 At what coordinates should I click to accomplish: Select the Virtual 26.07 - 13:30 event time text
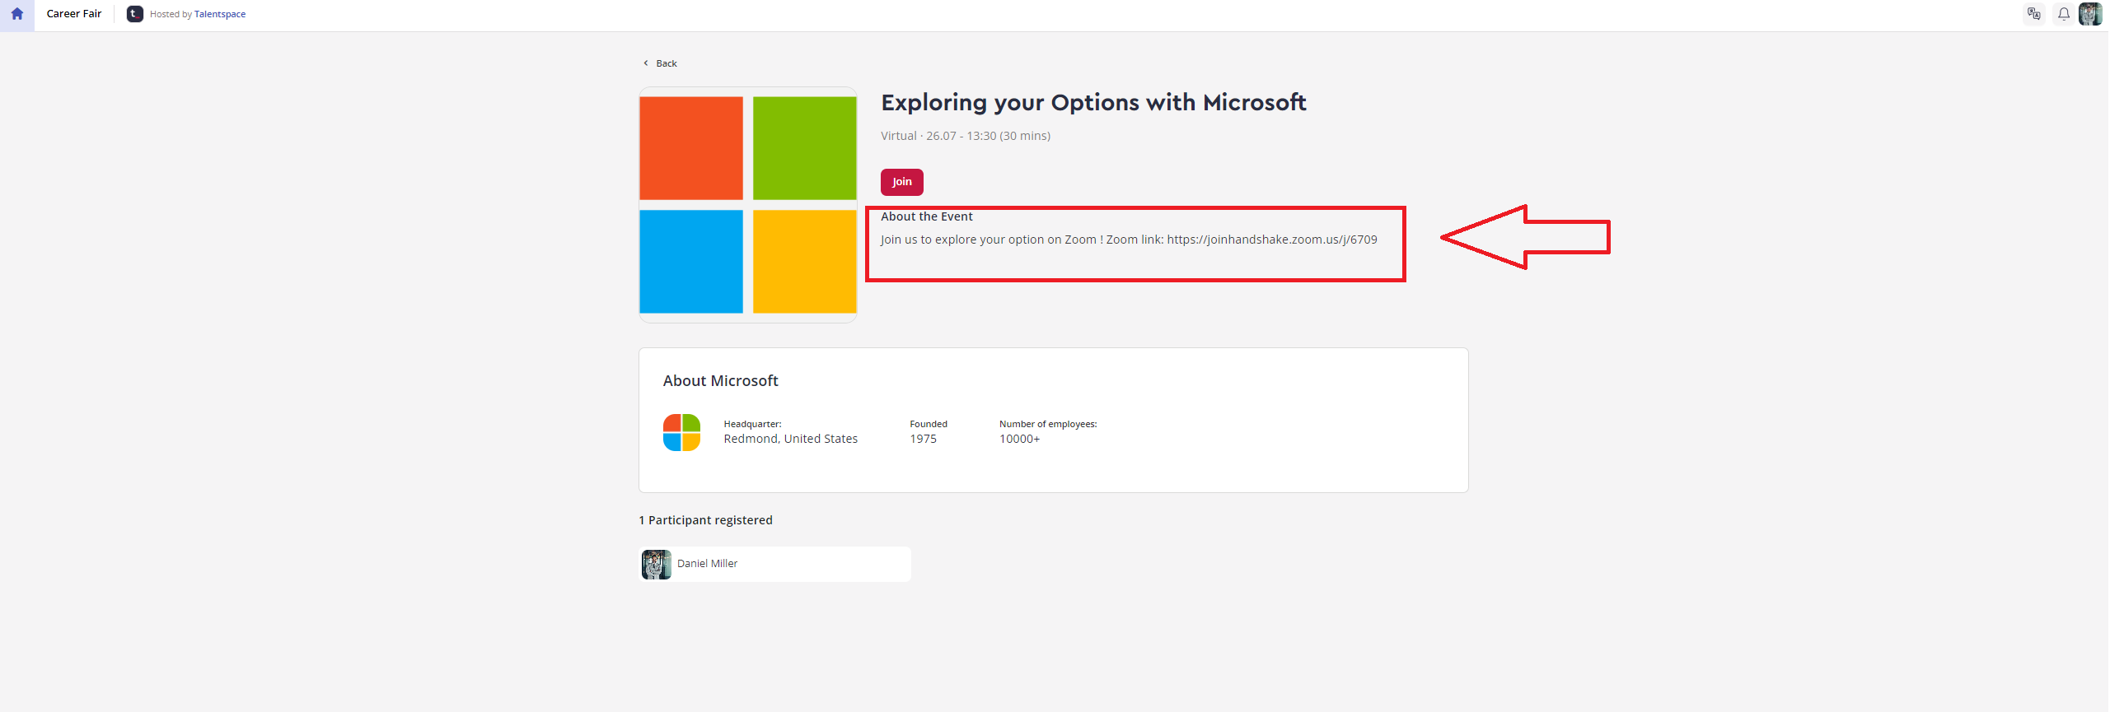point(966,136)
